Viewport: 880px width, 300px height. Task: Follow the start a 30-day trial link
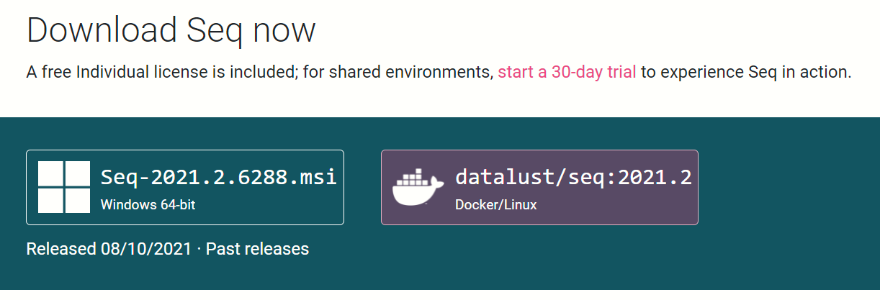pos(567,73)
